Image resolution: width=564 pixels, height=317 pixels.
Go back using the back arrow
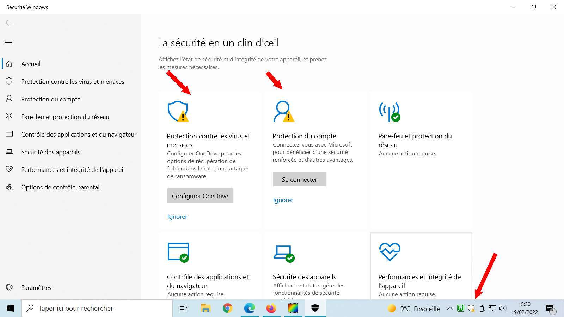click(x=9, y=23)
